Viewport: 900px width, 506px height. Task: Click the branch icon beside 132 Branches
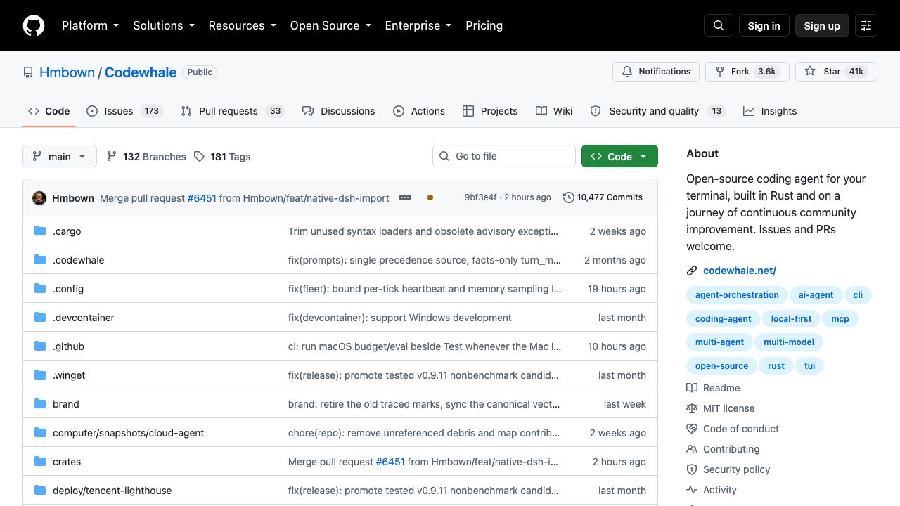(x=112, y=156)
